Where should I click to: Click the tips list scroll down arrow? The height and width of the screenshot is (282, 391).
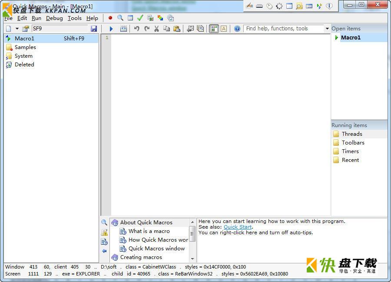[192, 259]
